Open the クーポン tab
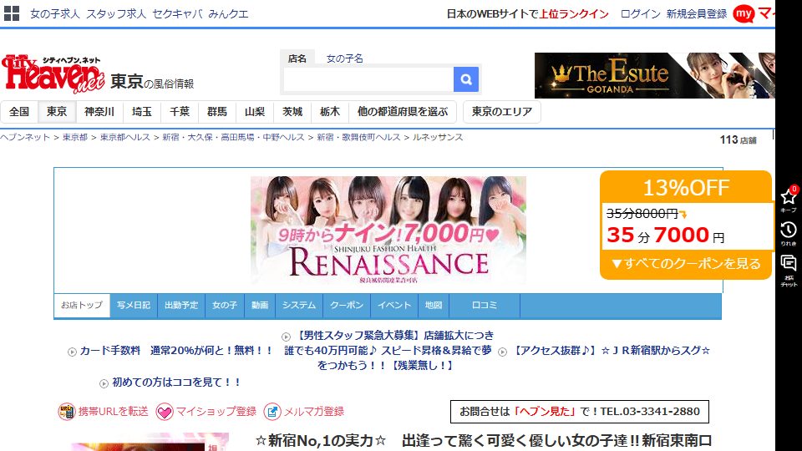The width and height of the screenshot is (802, 451). coord(347,306)
